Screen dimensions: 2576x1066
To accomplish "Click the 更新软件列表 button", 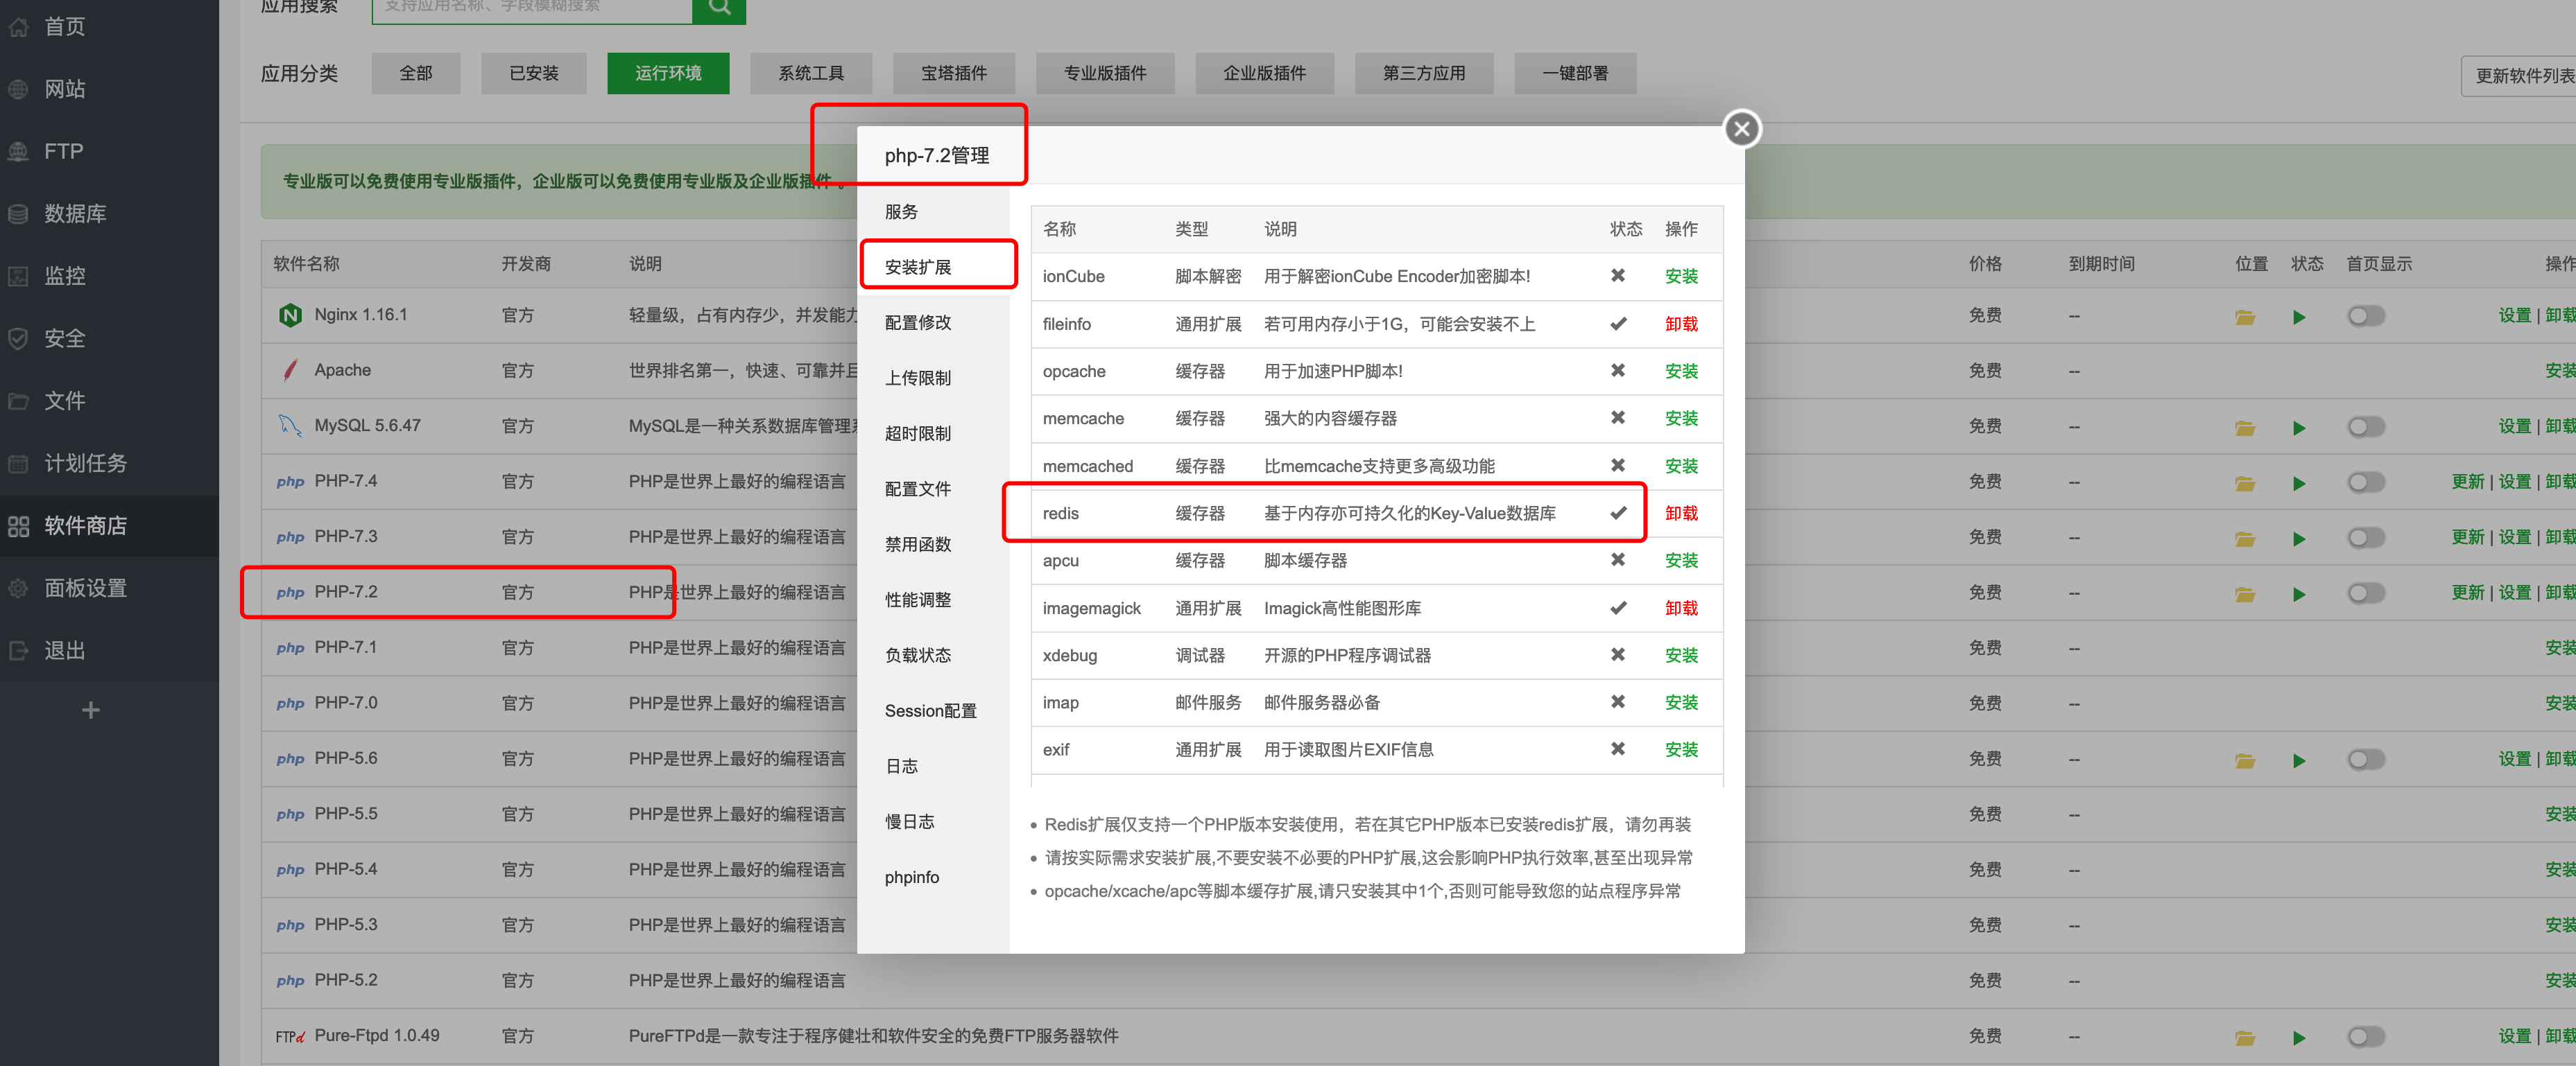I will click(2520, 76).
